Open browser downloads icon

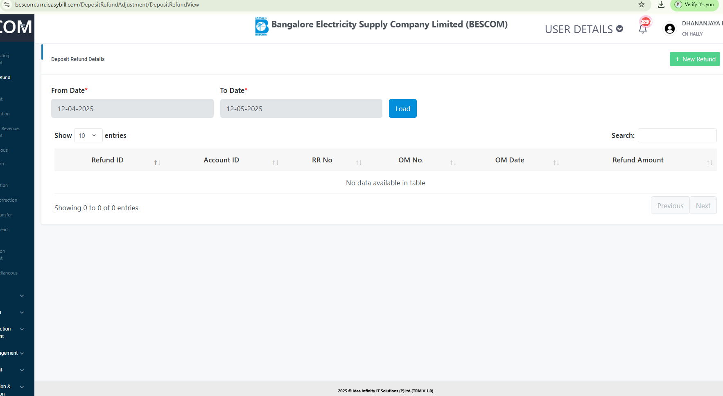pyautogui.click(x=661, y=4)
